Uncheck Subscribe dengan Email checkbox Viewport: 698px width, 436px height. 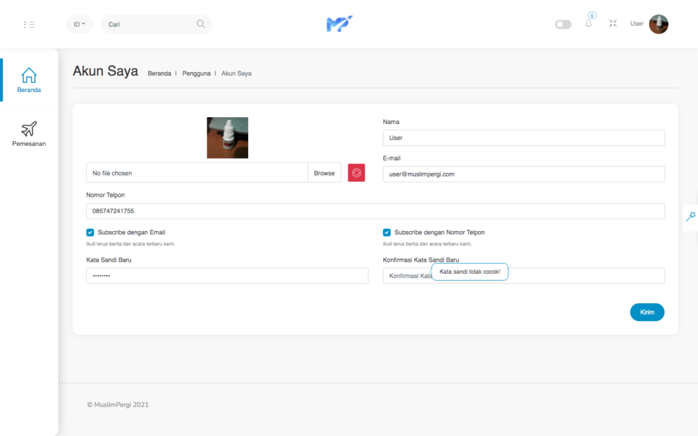coord(91,232)
